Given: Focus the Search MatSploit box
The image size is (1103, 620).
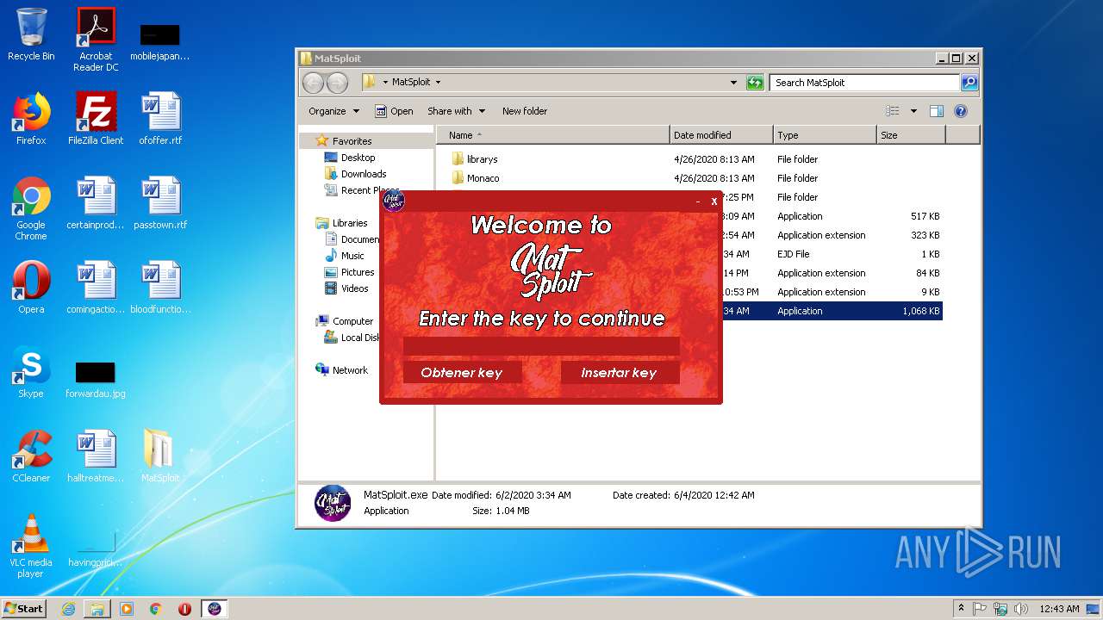Looking at the screenshot, I should [x=864, y=83].
